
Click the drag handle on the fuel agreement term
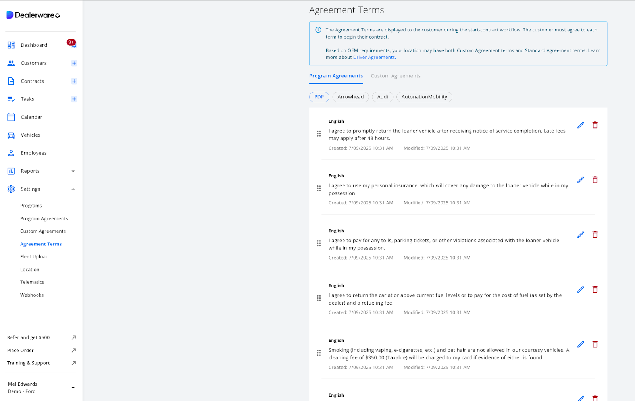coord(319,298)
